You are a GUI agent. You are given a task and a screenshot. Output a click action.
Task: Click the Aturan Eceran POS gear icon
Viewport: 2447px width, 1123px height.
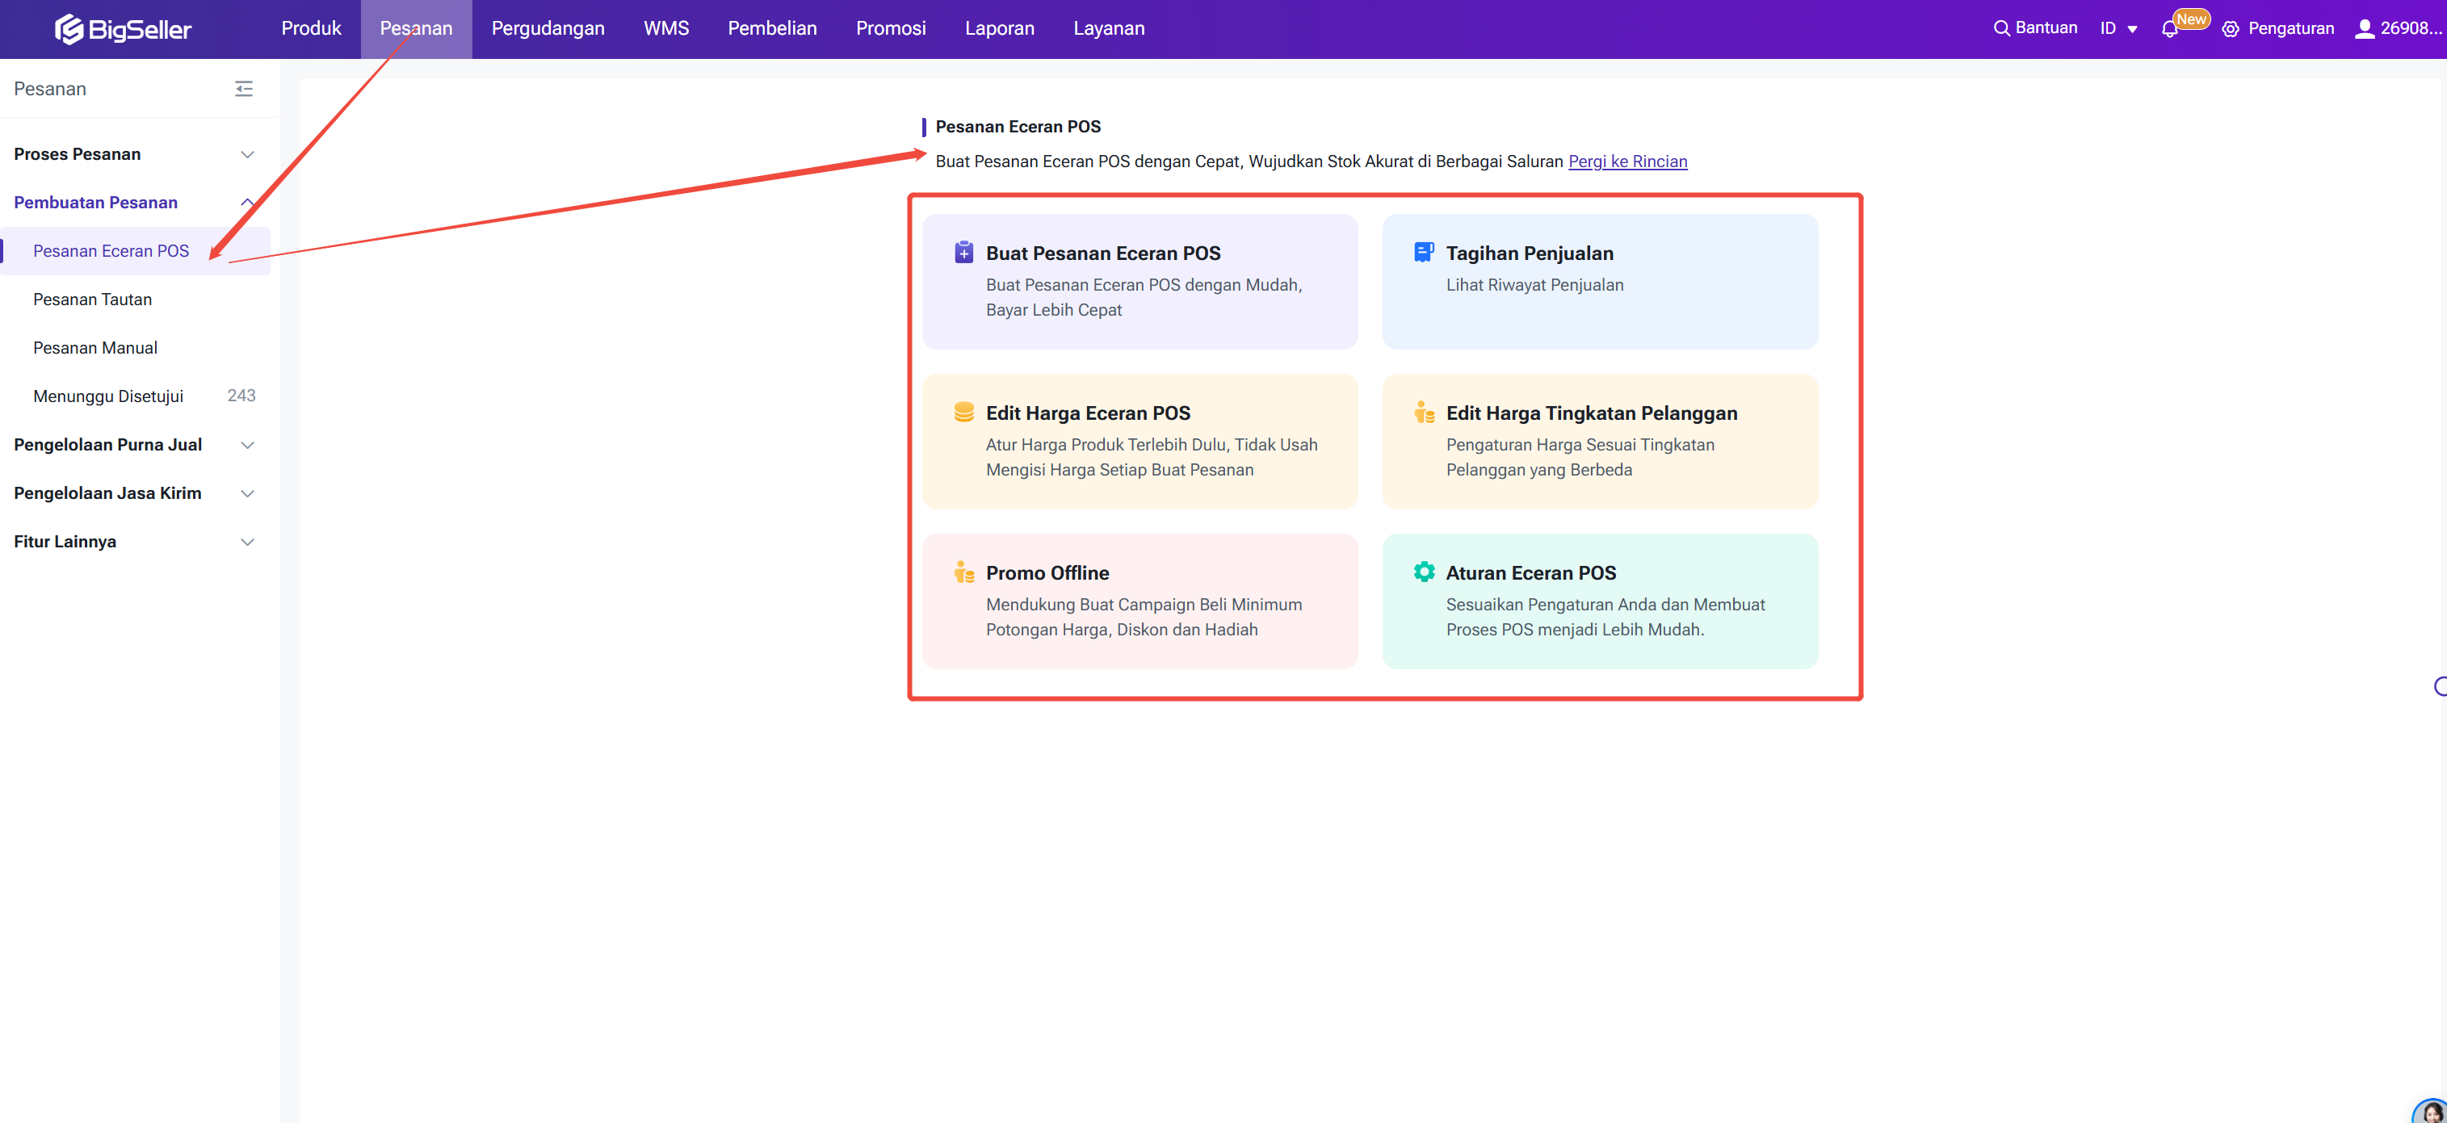(x=1423, y=572)
